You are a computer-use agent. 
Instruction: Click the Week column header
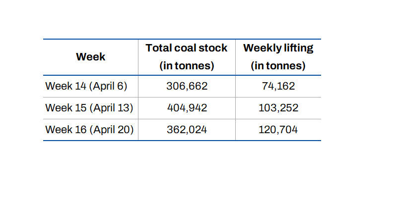[x=90, y=57]
